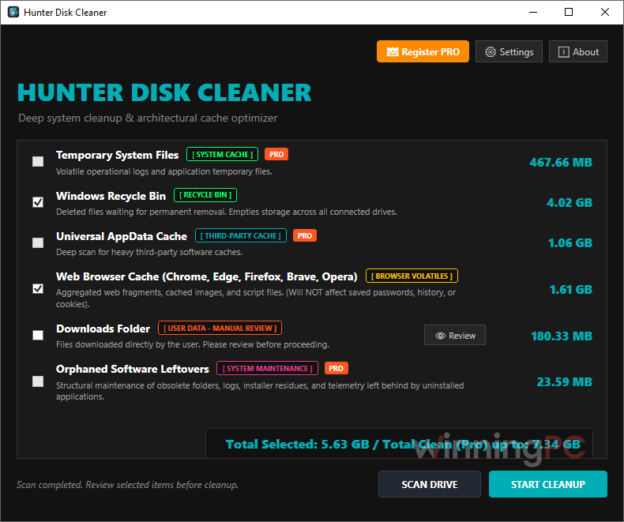The image size is (624, 522).
Task: Click the gear icon on the Settings button
Action: 491,51
